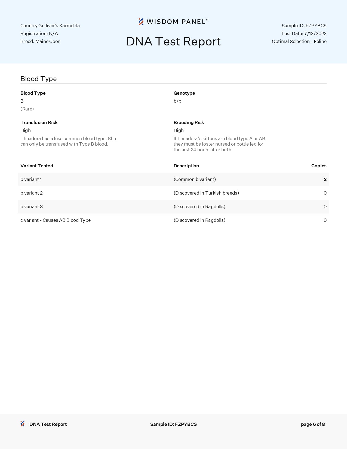
Task: Click the Breed: Maine Coon text
Action: [x=40, y=41]
